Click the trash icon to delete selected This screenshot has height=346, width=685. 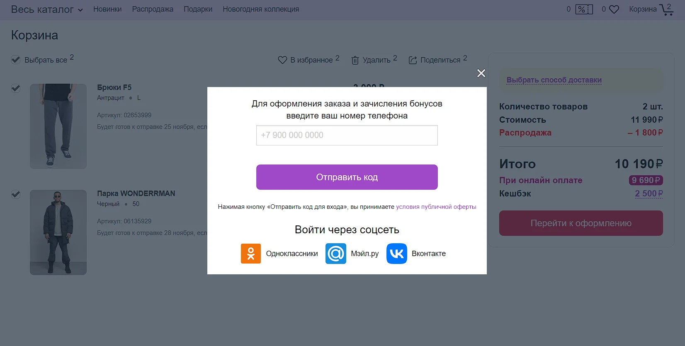pyautogui.click(x=355, y=60)
